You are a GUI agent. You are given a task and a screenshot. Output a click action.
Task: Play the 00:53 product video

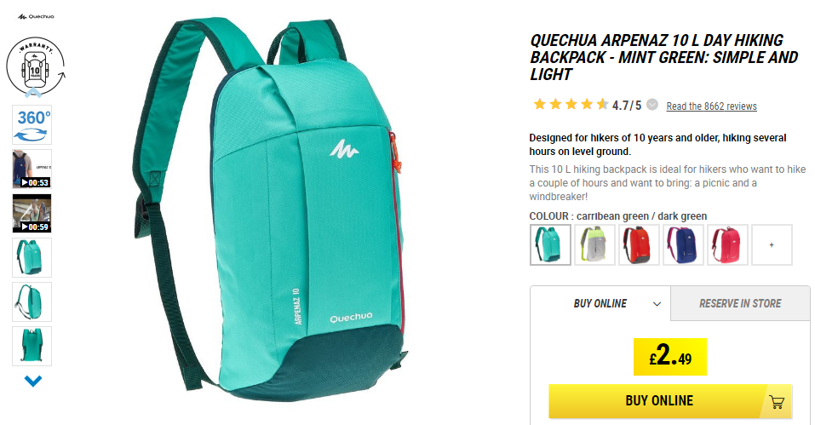(32, 169)
